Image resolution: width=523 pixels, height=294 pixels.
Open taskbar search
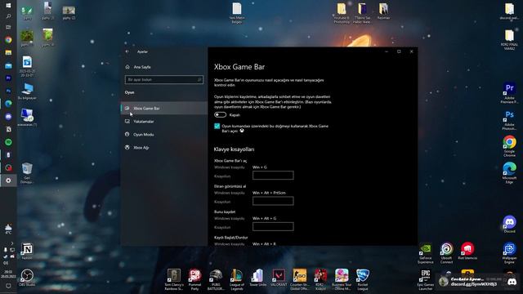(8, 16)
